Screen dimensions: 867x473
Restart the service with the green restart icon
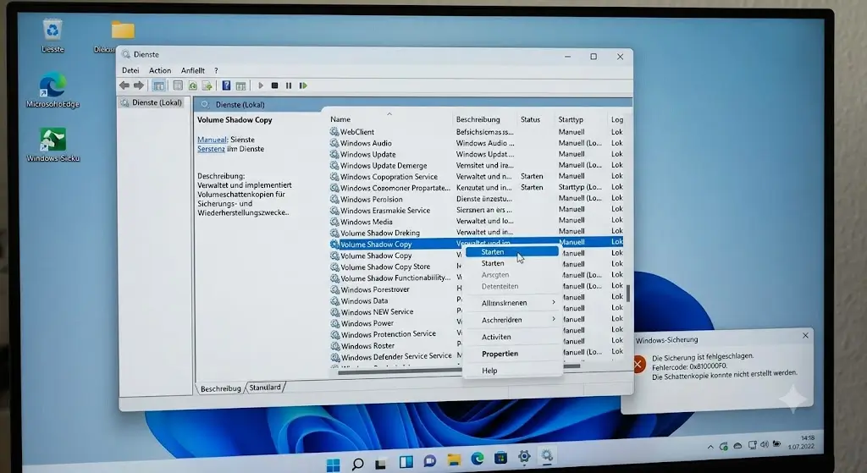point(303,85)
